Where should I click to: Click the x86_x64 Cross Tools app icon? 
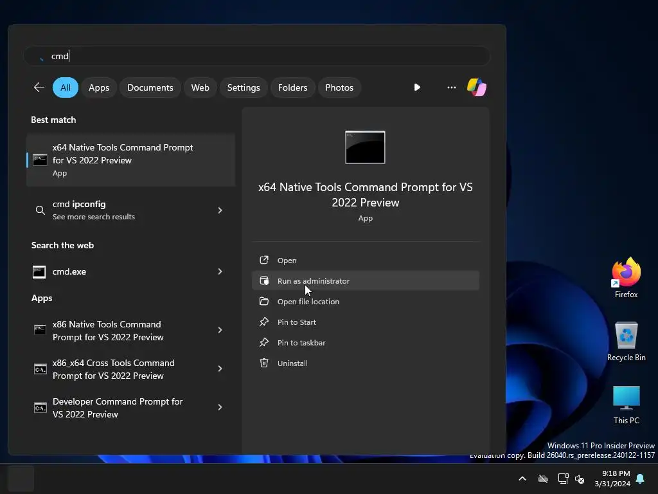click(x=40, y=369)
